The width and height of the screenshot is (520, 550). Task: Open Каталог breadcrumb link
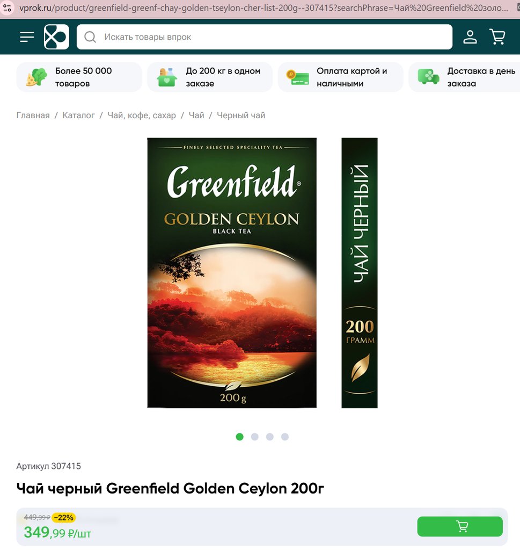tap(78, 115)
